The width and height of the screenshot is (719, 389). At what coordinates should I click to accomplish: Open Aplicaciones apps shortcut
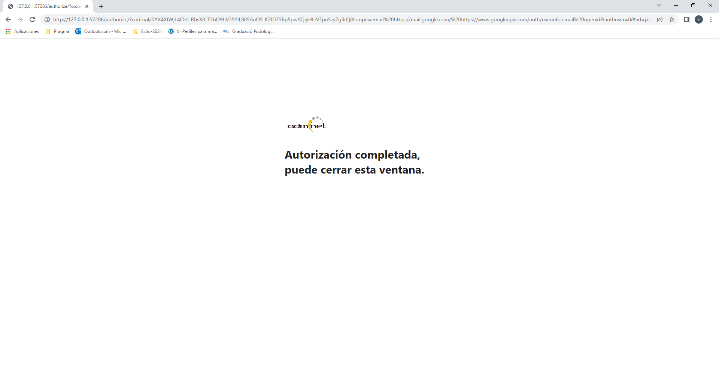click(x=22, y=31)
